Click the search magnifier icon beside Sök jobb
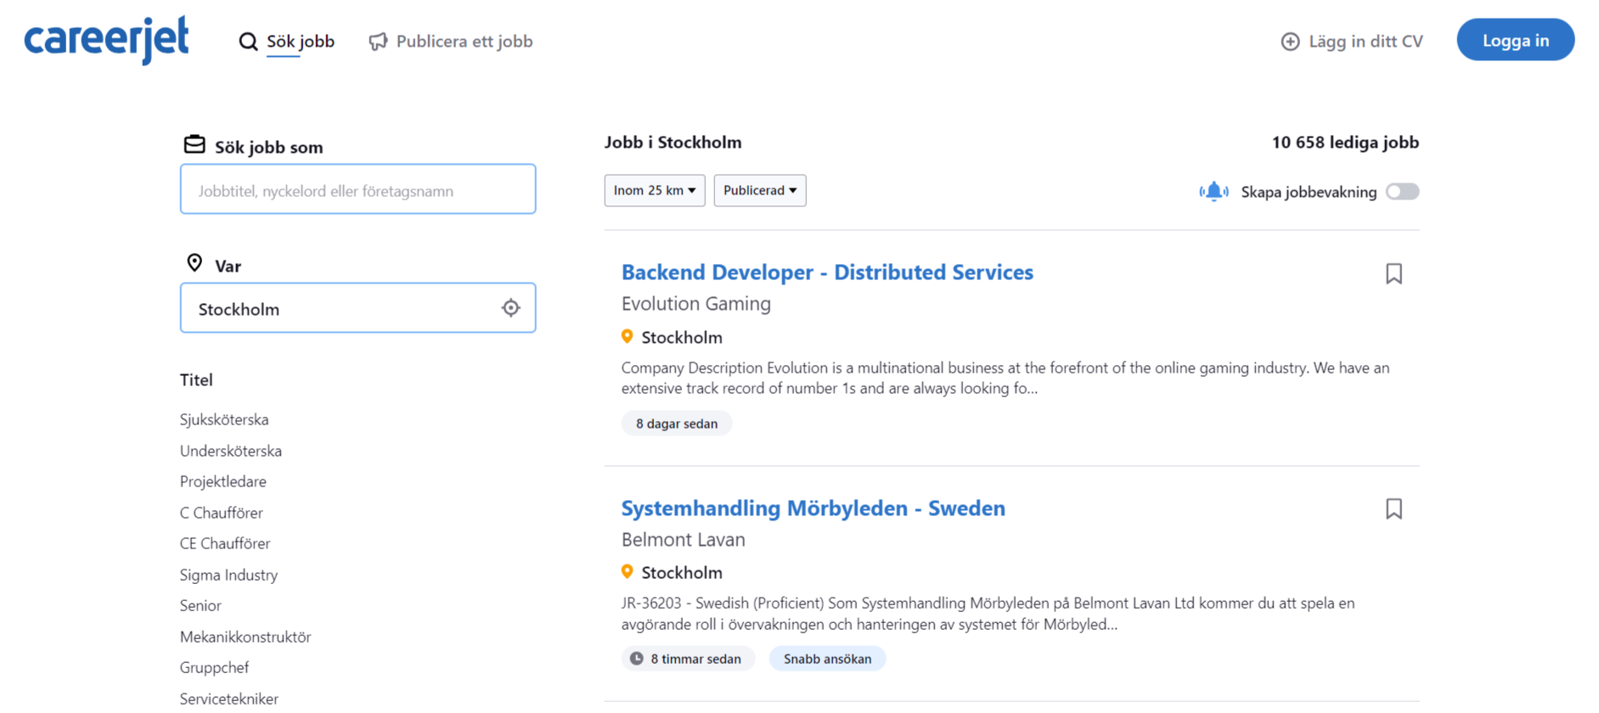The image size is (1599, 713). click(x=248, y=42)
